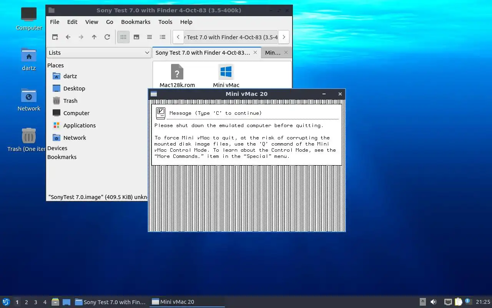The image size is (492, 308).
Task: Click the wired network tray icon
Action: 448,302
